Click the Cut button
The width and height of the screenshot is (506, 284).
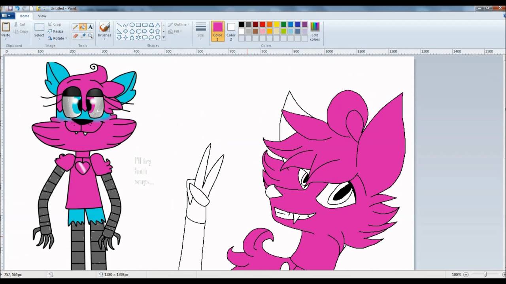click(20, 24)
